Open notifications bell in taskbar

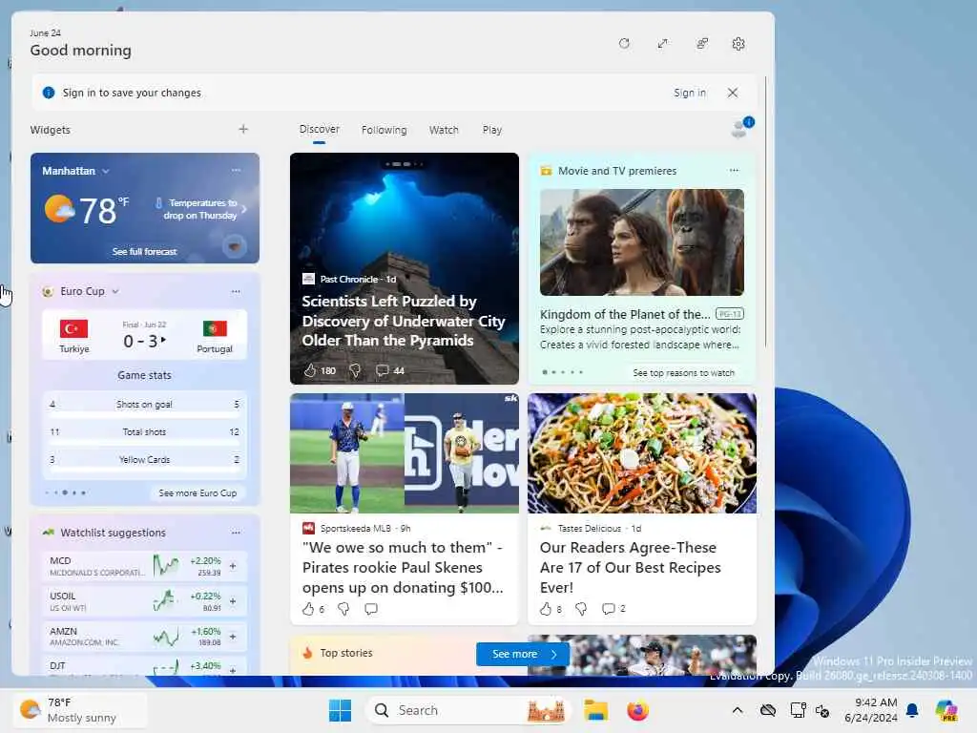tap(912, 710)
